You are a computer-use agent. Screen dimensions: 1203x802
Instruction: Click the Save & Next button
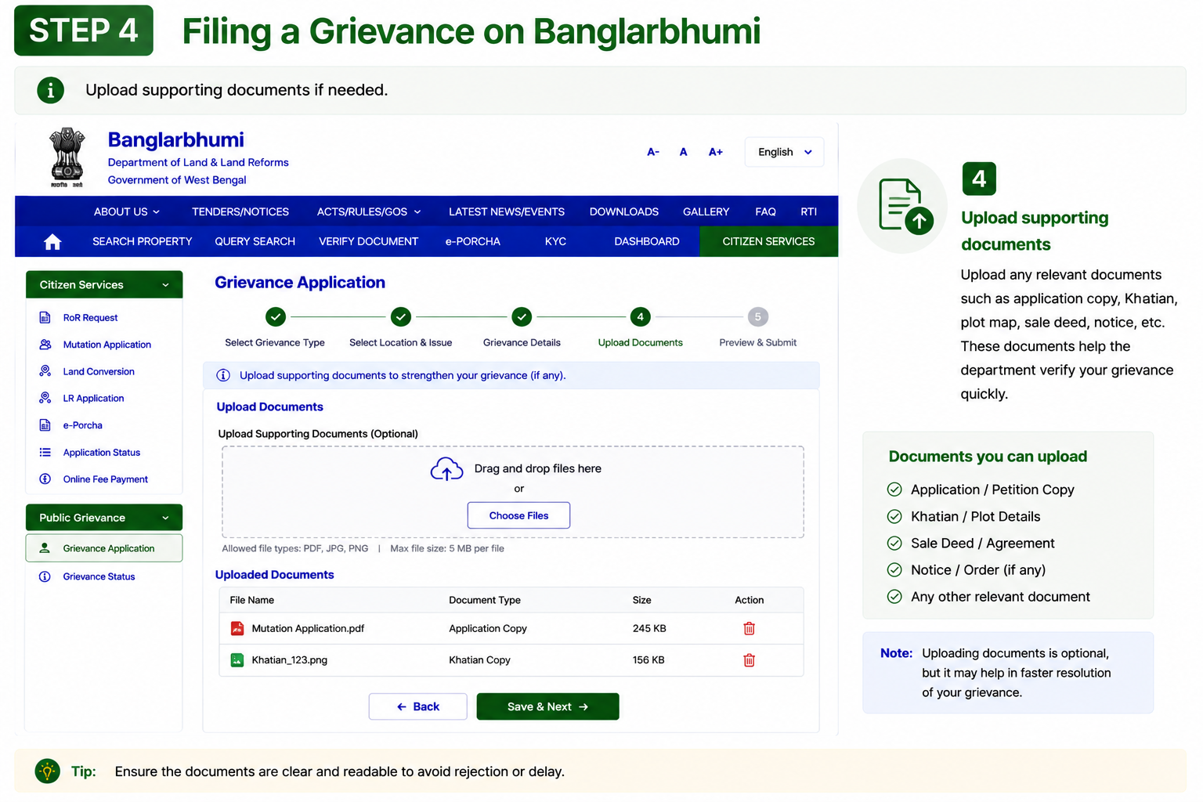(x=547, y=706)
